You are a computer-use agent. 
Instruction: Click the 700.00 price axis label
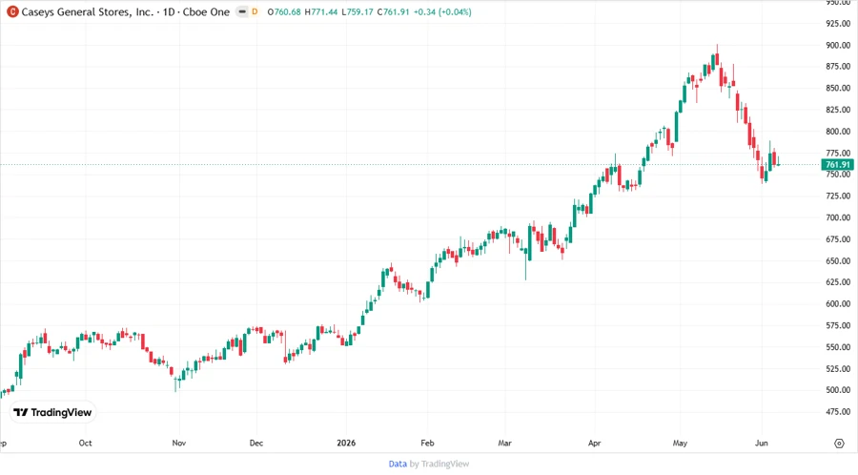(838, 217)
